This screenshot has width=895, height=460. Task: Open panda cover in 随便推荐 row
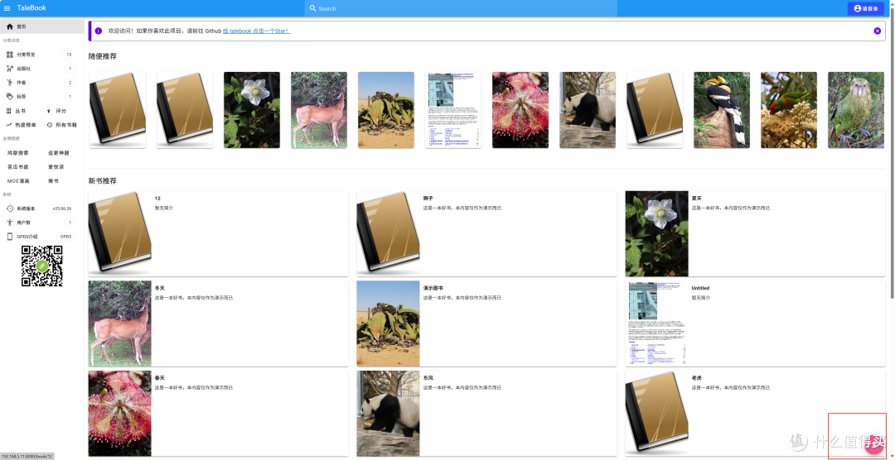click(588, 110)
